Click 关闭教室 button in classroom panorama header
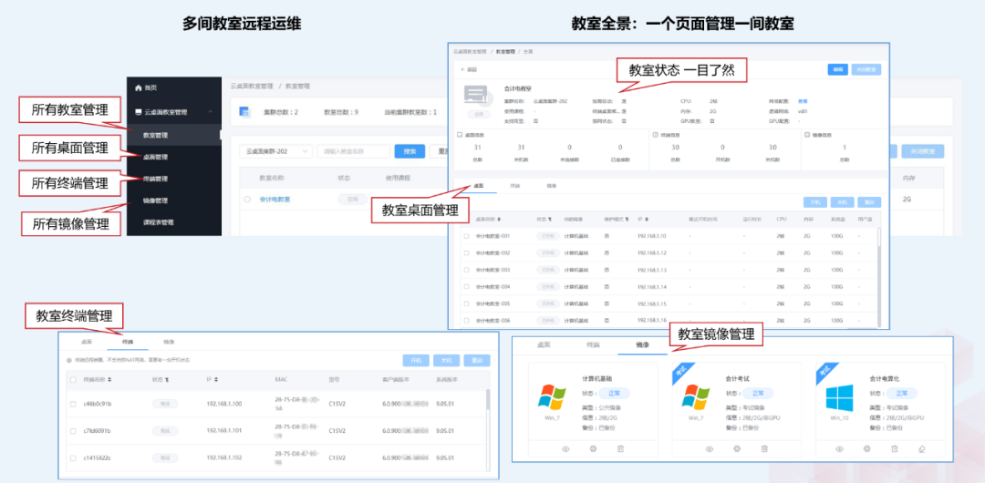The height and width of the screenshot is (483, 985). [867, 70]
